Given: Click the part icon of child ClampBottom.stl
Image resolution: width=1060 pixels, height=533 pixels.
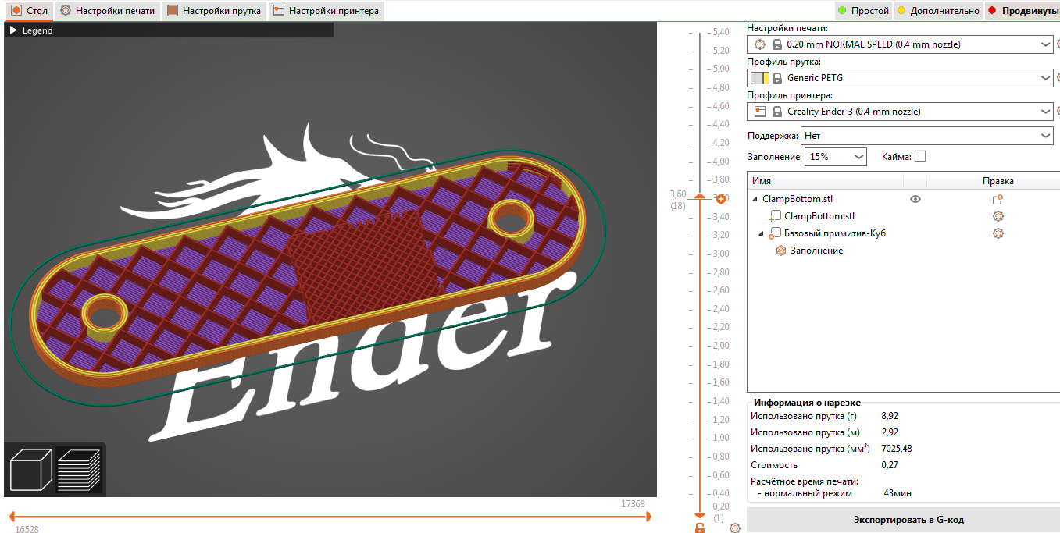Looking at the screenshot, I should (x=776, y=216).
